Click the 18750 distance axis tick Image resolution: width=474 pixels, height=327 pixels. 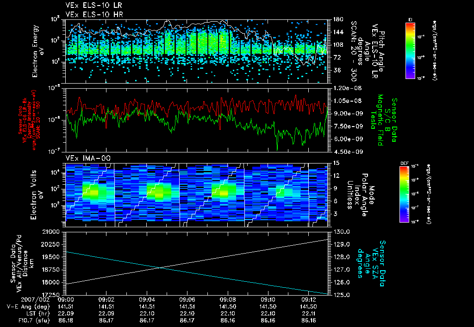click(51, 270)
